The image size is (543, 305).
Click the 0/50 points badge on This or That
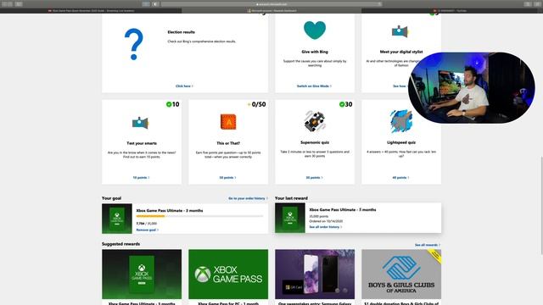click(x=256, y=104)
